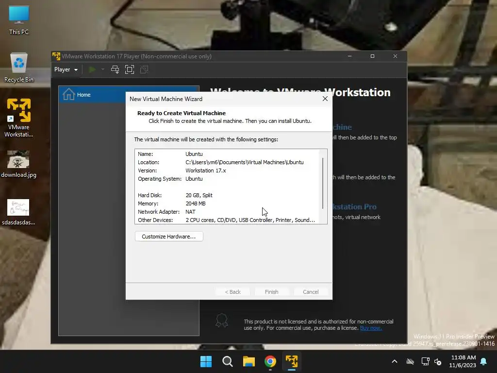Cancel the New Virtual Machine Wizard
Image resolution: width=497 pixels, height=373 pixels.
[x=311, y=292]
